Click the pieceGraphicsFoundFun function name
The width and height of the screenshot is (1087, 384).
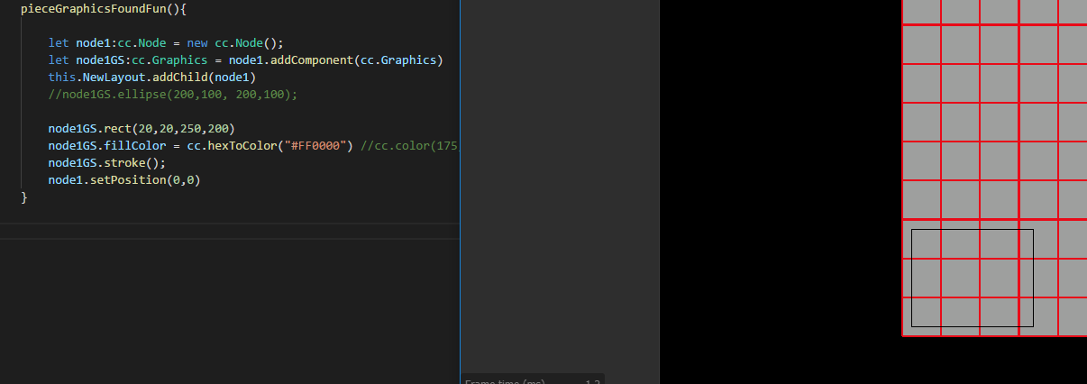pyautogui.click(x=94, y=8)
